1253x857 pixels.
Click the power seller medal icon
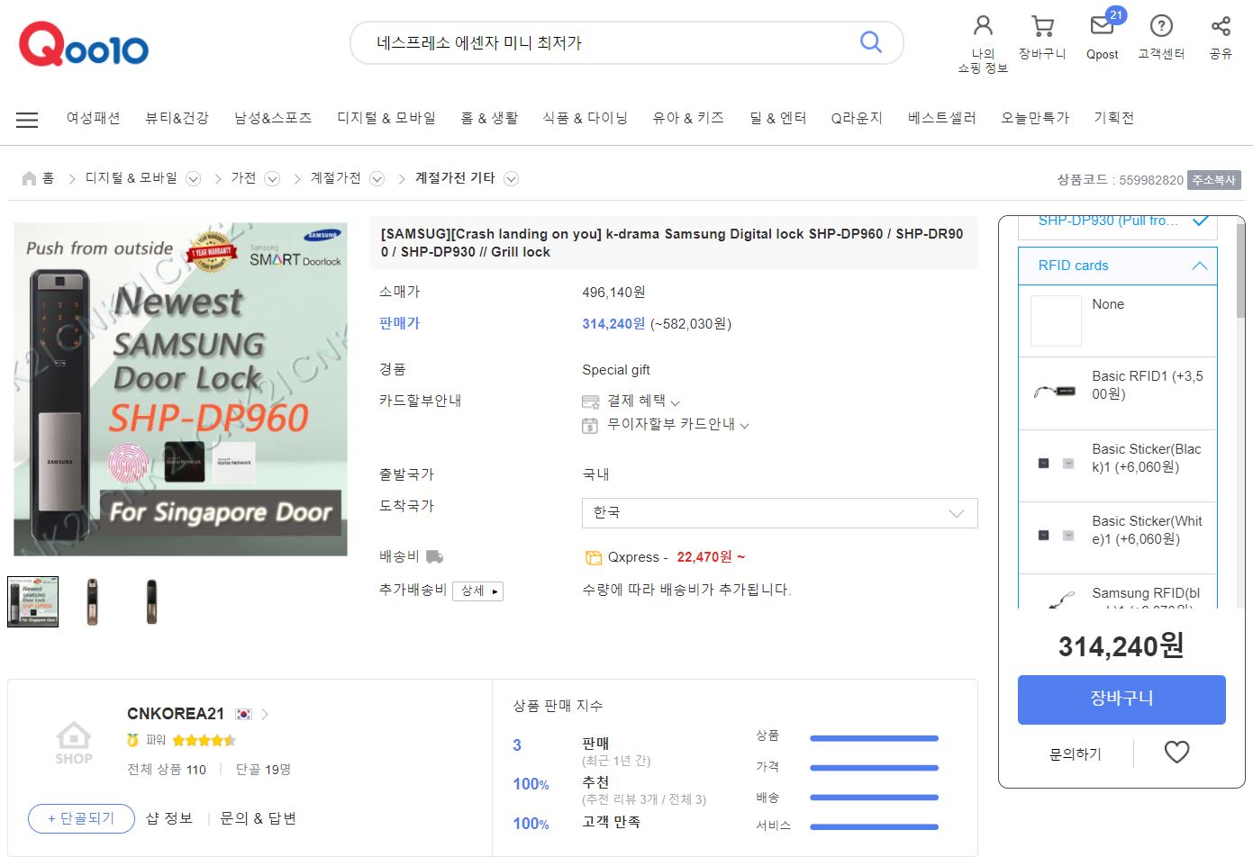[133, 740]
